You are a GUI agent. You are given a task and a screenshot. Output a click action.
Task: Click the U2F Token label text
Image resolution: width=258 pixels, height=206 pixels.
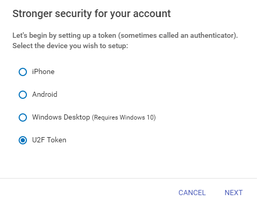[x=49, y=140]
